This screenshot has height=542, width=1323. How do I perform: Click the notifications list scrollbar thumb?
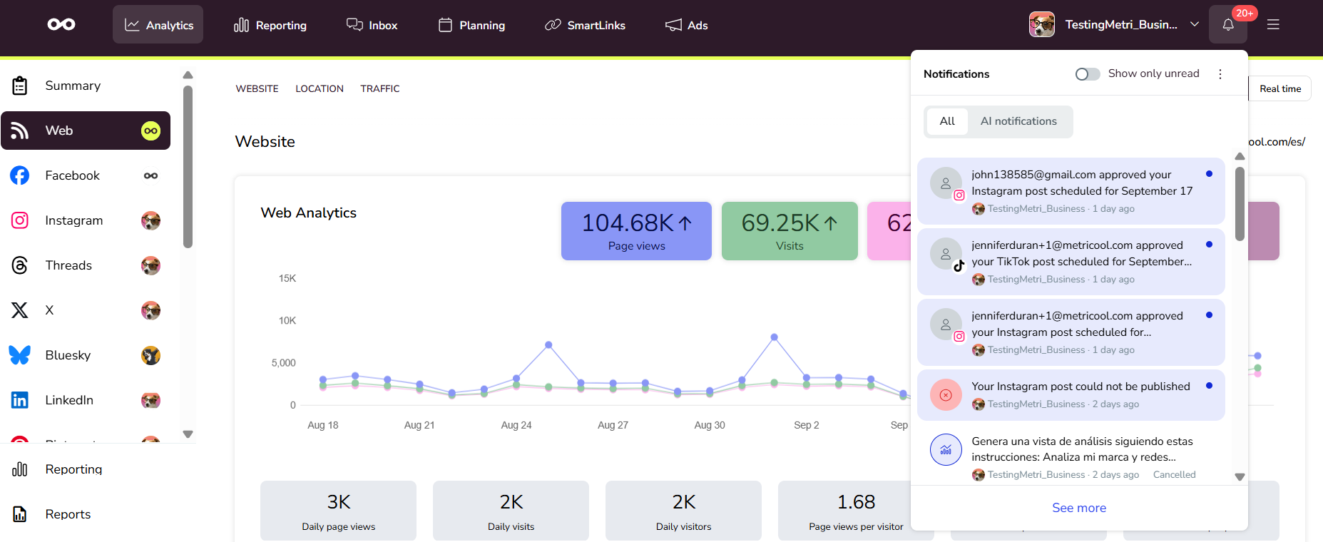(x=1240, y=205)
